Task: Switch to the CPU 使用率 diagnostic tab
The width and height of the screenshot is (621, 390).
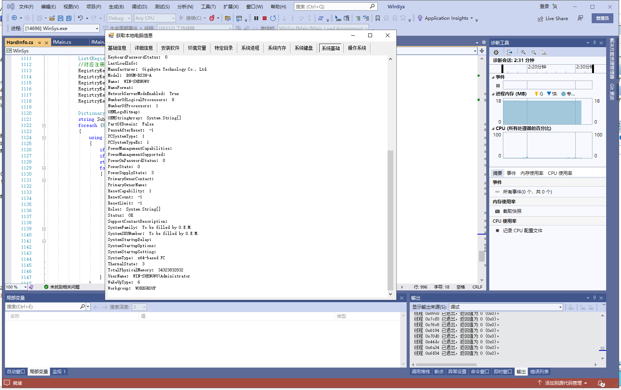Action: tap(560, 173)
